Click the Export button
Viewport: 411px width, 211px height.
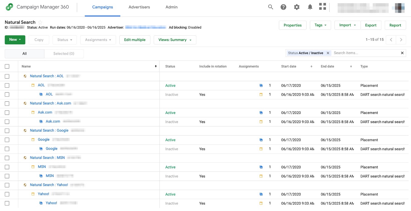click(371, 25)
